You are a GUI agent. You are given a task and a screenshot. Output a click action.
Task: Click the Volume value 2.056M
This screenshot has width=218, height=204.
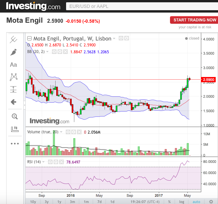tap(94, 132)
